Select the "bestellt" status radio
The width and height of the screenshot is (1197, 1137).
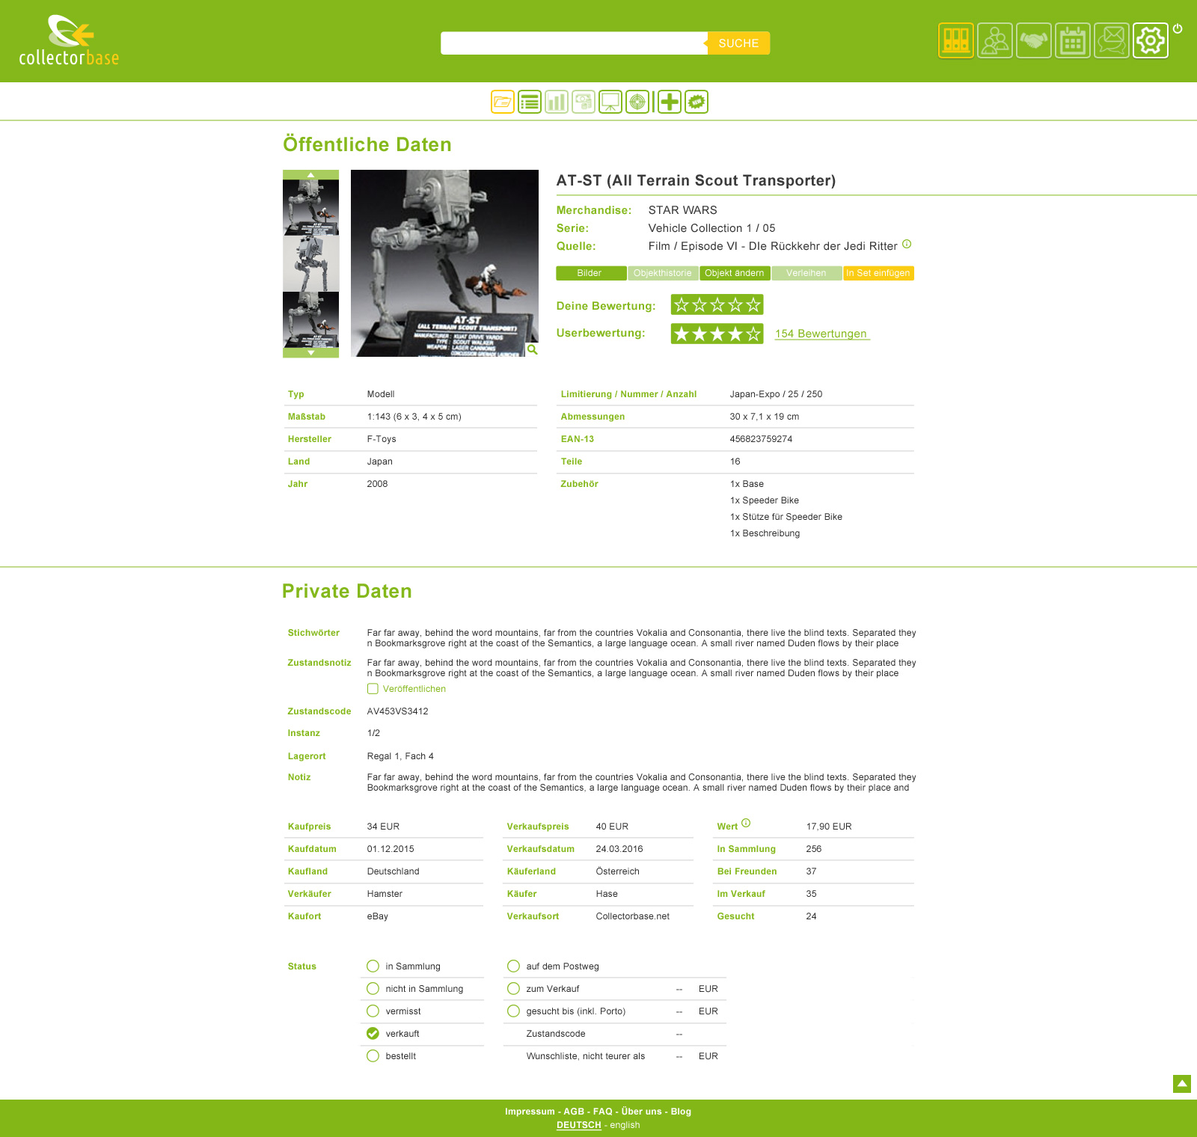point(373,1055)
